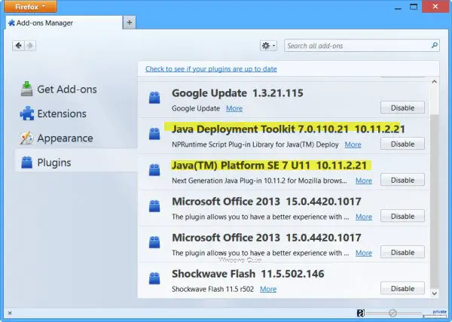Open a new tab with plus button
Viewport: 452px width, 322px height.
[130, 23]
